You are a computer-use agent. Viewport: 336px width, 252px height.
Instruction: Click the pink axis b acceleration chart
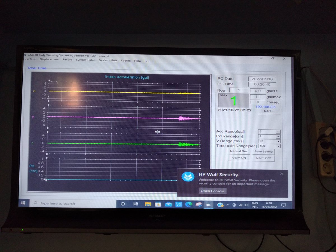point(125,117)
